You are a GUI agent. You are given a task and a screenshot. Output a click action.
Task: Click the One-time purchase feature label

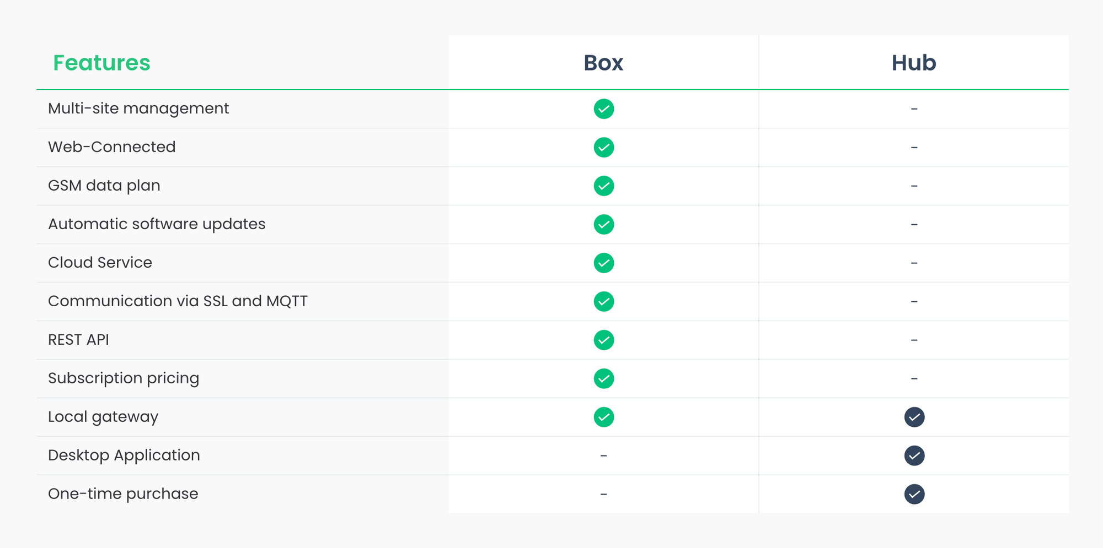pyautogui.click(x=123, y=494)
